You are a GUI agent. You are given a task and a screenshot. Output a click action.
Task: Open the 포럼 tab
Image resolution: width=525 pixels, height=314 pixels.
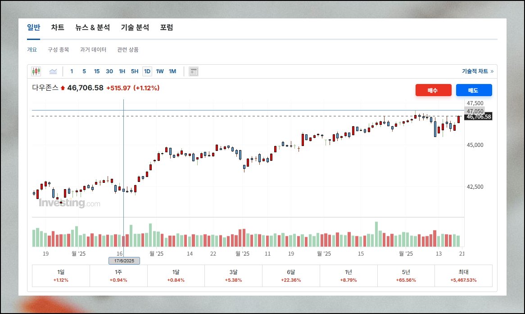click(167, 27)
